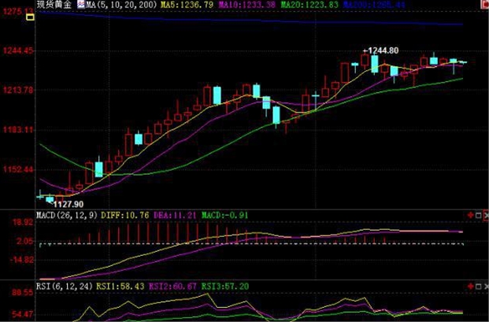
Task: Select the DEA:11.21 value
Action: click(x=175, y=215)
